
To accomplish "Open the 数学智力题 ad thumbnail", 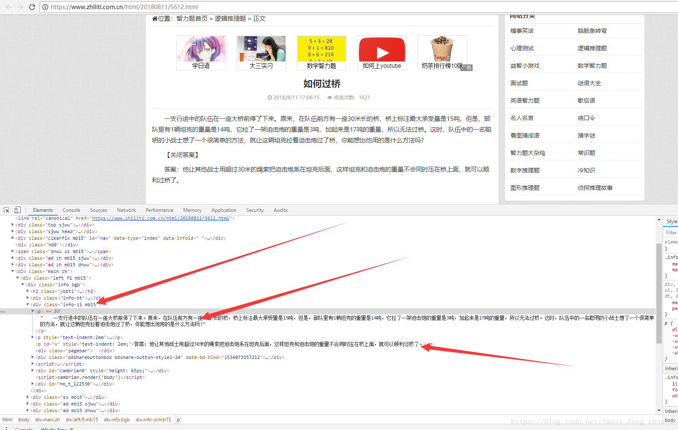I will click(x=322, y=53).
